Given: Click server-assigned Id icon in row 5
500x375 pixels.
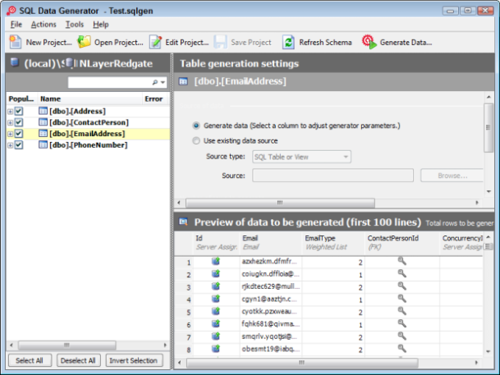Looking at the screenshot, I should tap(216, 311).
